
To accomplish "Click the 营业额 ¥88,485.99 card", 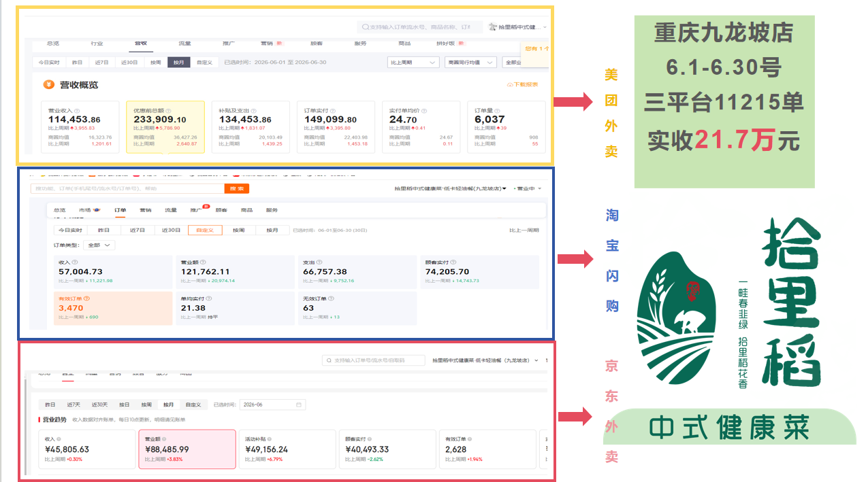I will click(x=187, y=449).
